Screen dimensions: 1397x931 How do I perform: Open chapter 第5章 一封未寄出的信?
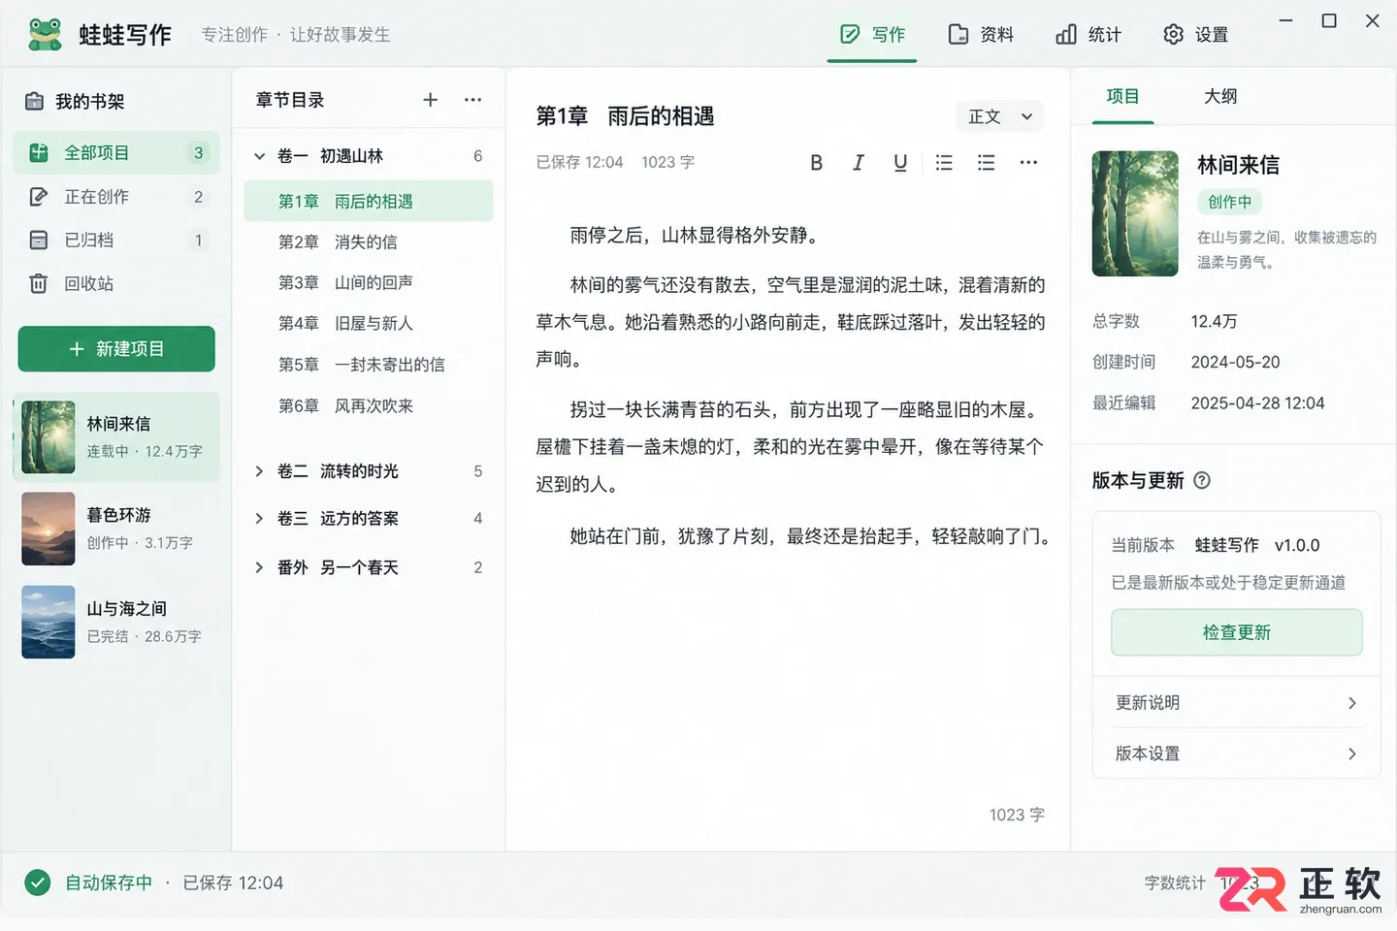coord(369,365)
